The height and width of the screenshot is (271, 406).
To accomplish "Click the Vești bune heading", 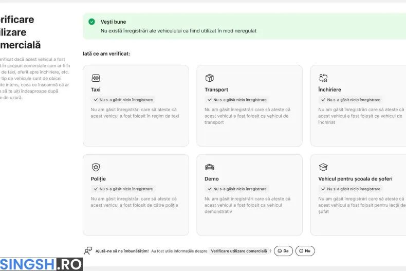I will coord(113,22).
